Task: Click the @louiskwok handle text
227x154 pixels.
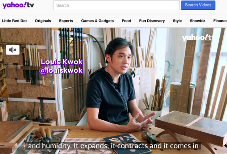Action: pos(61,71)
